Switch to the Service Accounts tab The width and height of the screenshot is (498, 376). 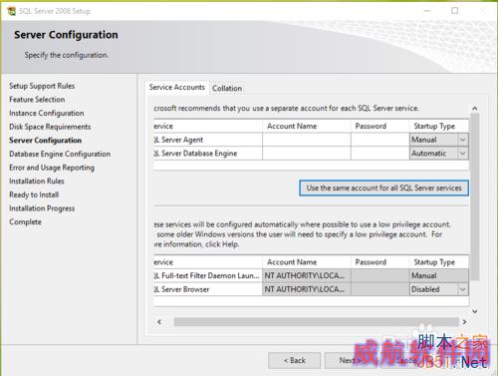click(177, 88)
